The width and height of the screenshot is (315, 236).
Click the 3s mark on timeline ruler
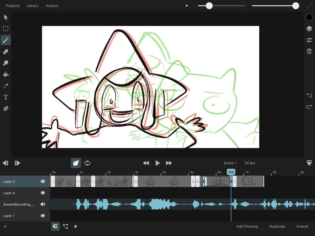[x=136, y=172]
